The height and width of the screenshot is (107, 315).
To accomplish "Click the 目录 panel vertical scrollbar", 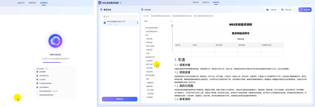I will tap(172, 40).
